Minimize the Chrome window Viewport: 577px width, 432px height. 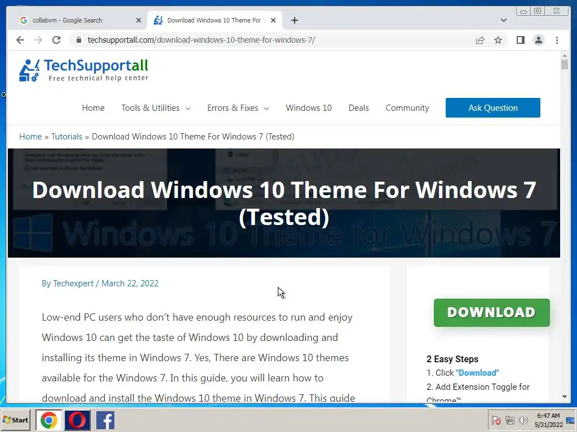pyautogui.click(x=523, y=11)
